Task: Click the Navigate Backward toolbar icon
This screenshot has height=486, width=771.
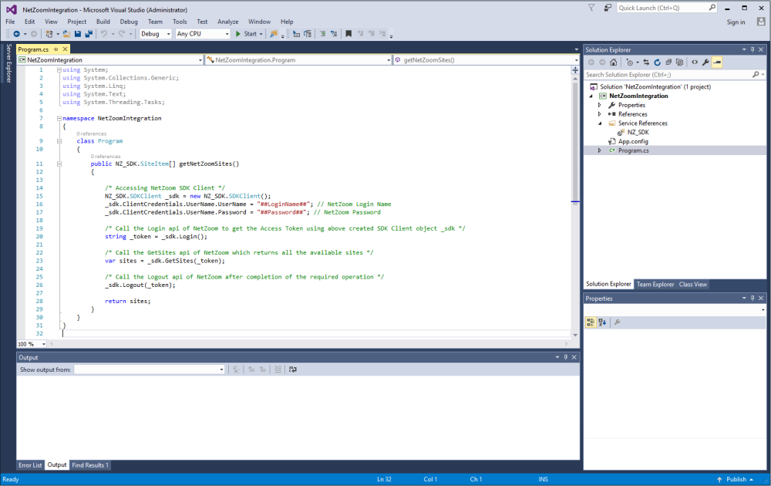Action: [17, 34]
